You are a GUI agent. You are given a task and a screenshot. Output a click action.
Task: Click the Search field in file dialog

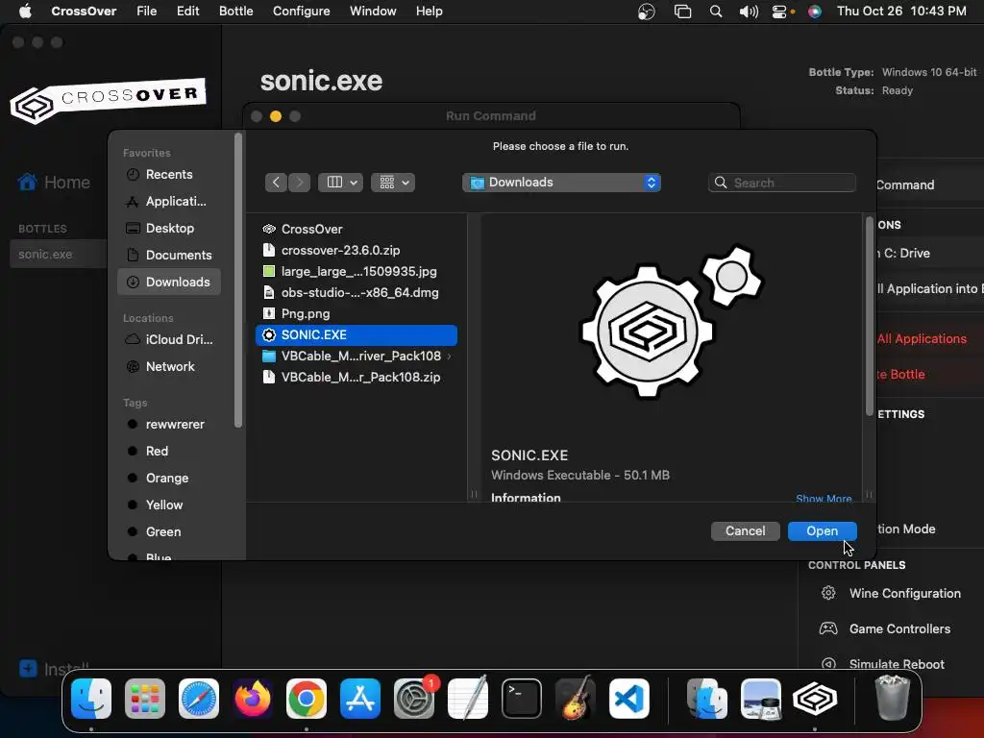782,183
